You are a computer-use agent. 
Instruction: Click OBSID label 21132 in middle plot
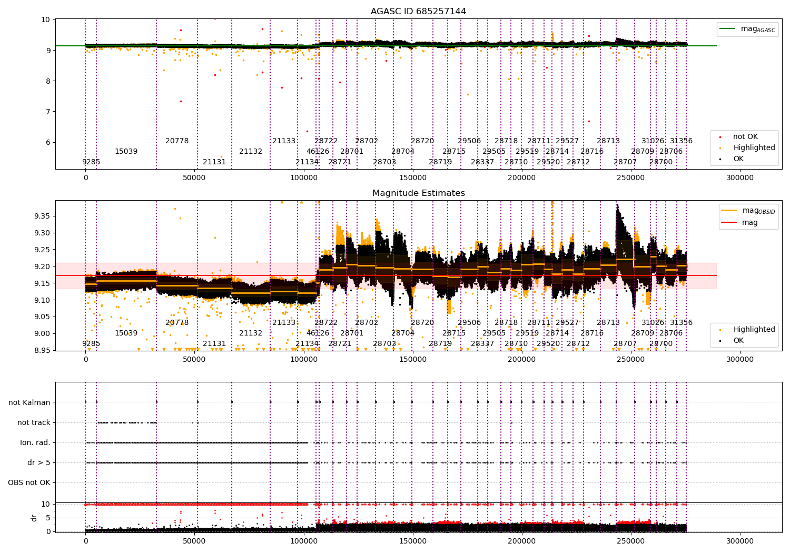click(x=251, y=333)
